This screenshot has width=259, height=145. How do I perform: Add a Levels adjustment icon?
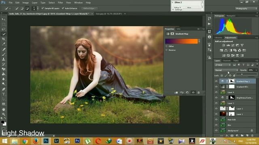(228, 45)
